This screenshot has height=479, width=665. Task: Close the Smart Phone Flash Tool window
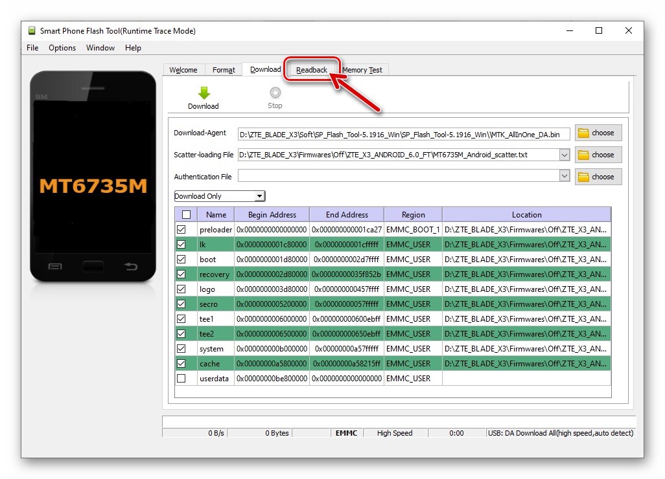tap(629, 30)
